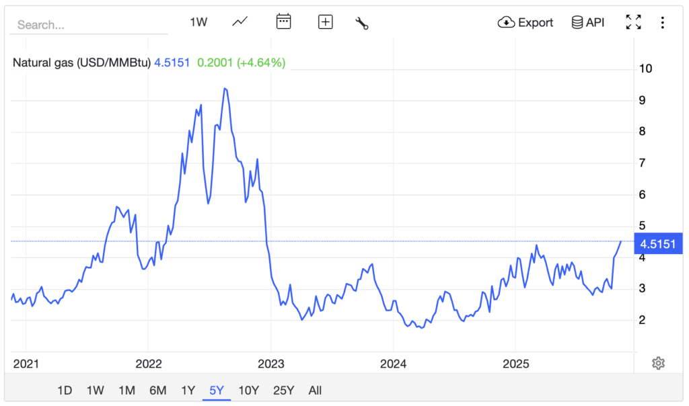The width and height of the screenshot is (689, 406).
Task: Open the API database button
Action: (x=587, y=22)
